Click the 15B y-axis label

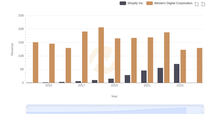click(21, 42)
